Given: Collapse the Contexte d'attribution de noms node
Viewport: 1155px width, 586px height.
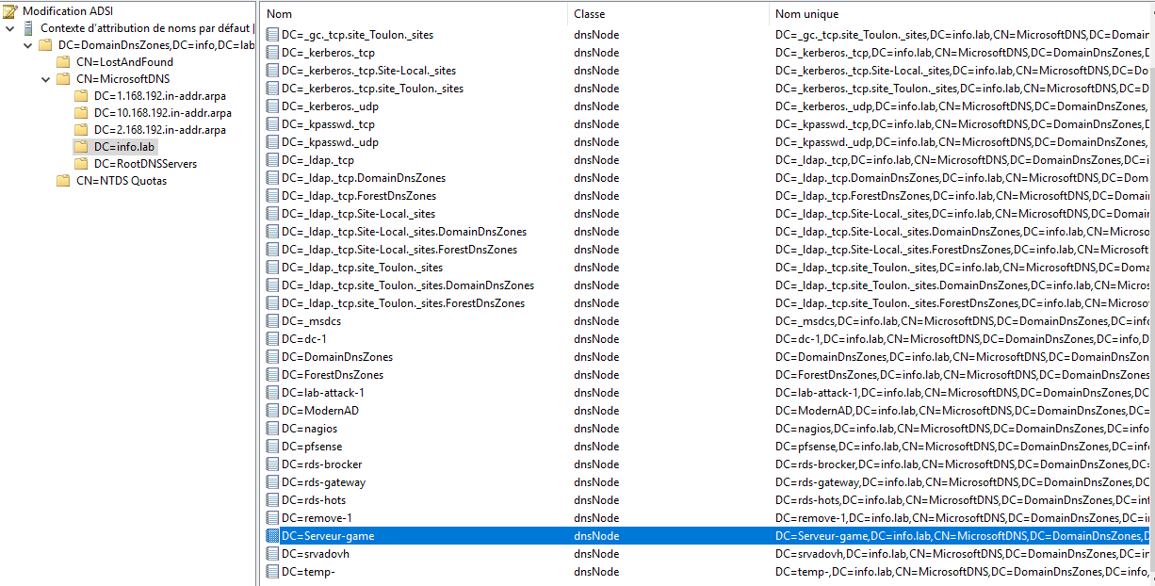Looking at the screenshot, I should pyautogui.click(x=10, y=28).
